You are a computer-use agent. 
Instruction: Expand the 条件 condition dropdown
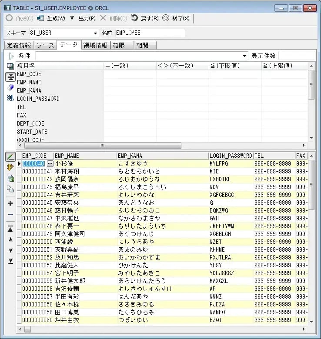coord(245,56)
